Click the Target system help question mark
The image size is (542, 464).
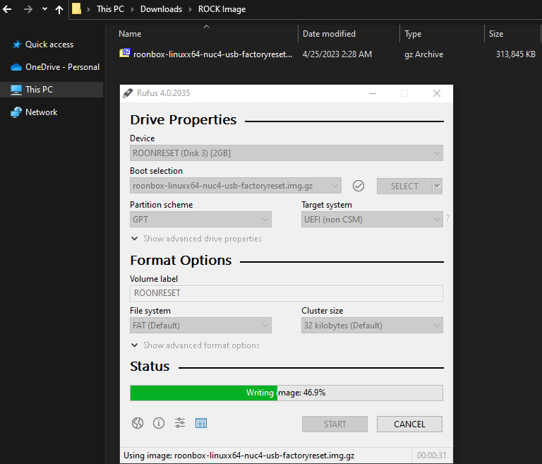(x=448, y=218)
